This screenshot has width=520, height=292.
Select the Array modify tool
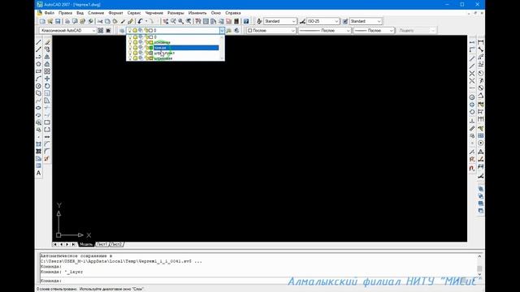tap(47, 71)
